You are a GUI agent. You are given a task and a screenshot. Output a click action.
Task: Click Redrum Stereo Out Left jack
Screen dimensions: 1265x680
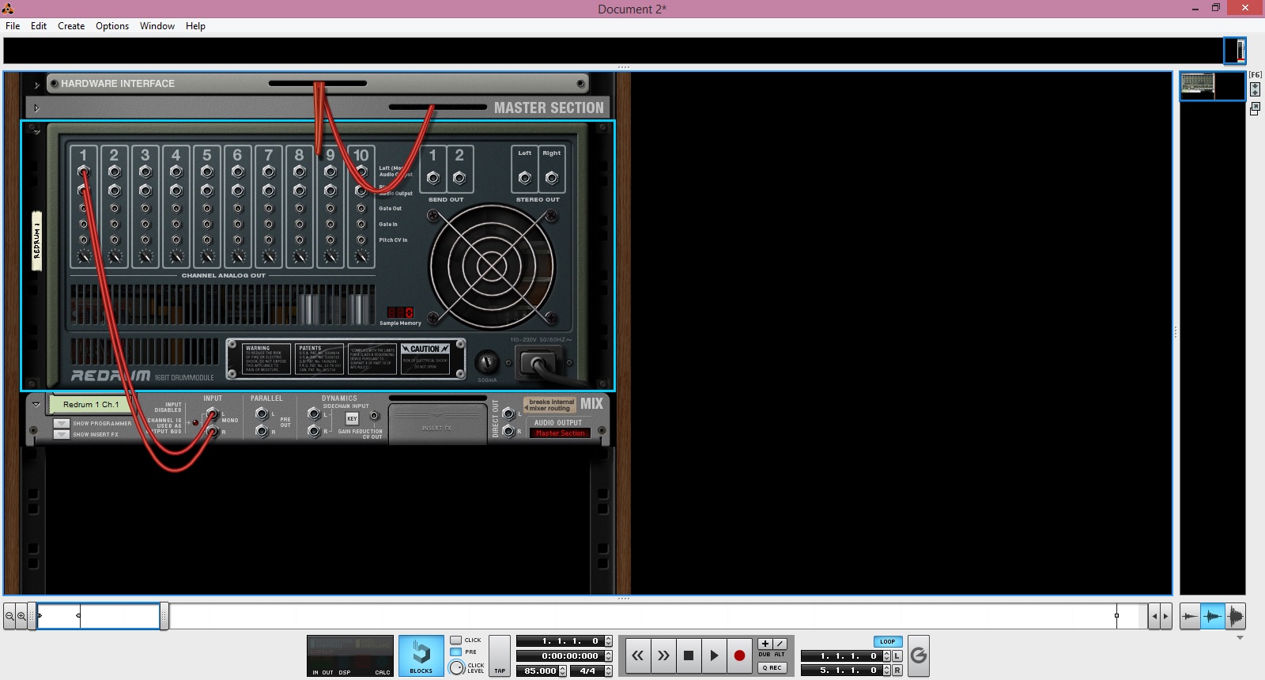point(525,178)
